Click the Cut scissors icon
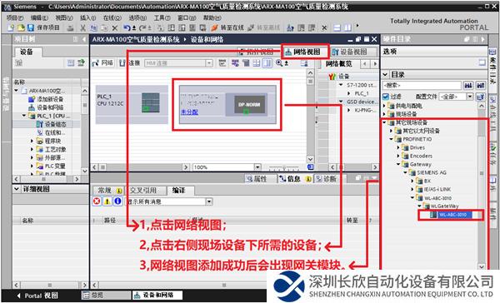Image resolution: width=500 pixels, height=303 pixels. (x=82, y=28)
